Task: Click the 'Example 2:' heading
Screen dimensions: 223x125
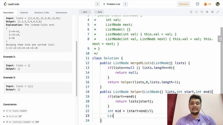Action: (x=9, y=57)
